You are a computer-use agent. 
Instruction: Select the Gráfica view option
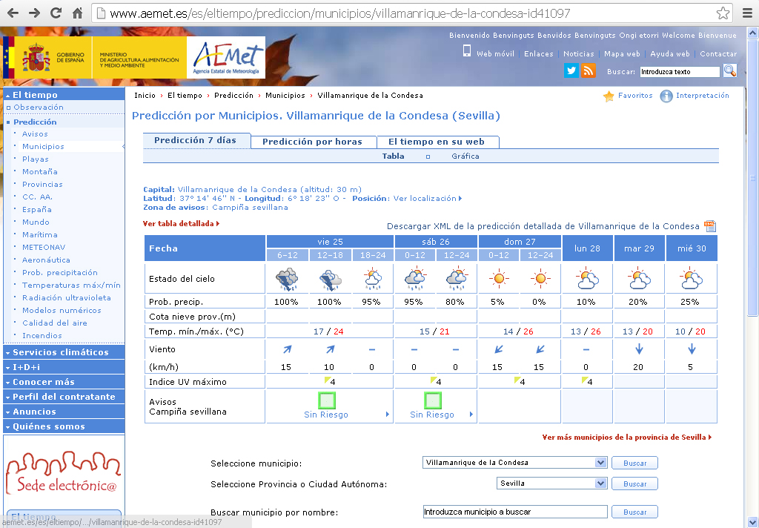[465, 156]
